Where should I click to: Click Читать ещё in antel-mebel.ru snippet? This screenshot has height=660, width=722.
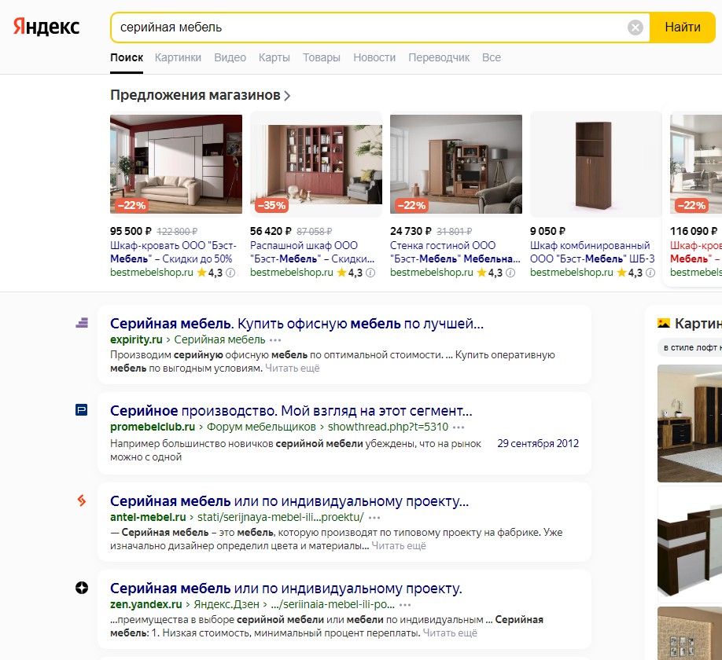[x=399, y=546]
